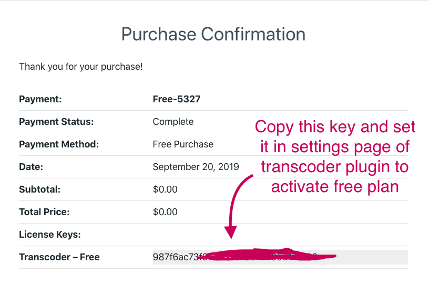Image resolution: width=429 pixels, height=286 pixels.
Task: Click the Date row label
Action: 31,167
